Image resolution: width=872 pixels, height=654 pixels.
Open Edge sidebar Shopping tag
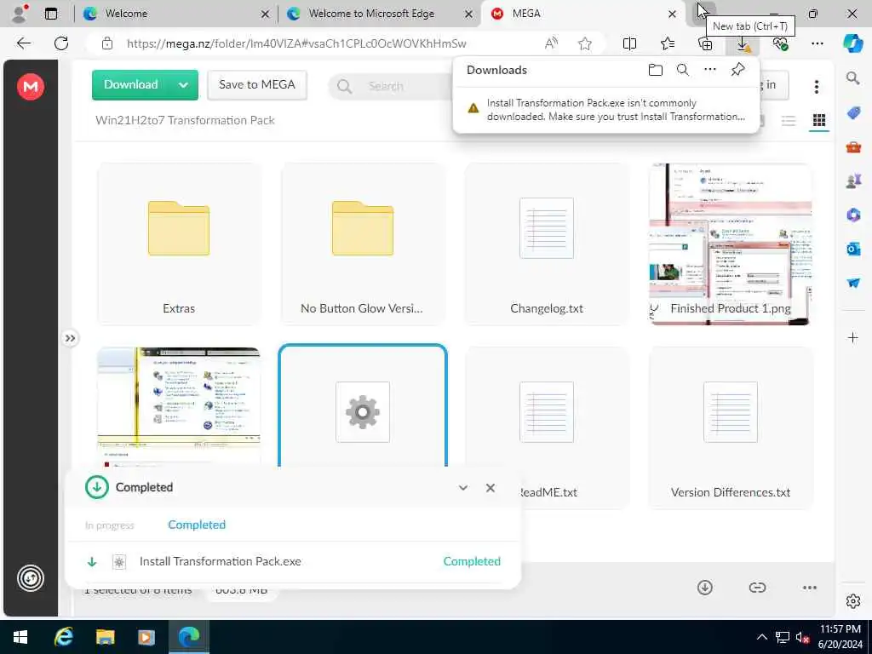pyautogui.click(x=852, y=113)
